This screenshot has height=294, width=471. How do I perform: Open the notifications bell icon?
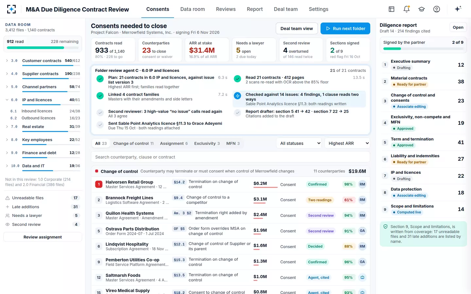[407, 9]
